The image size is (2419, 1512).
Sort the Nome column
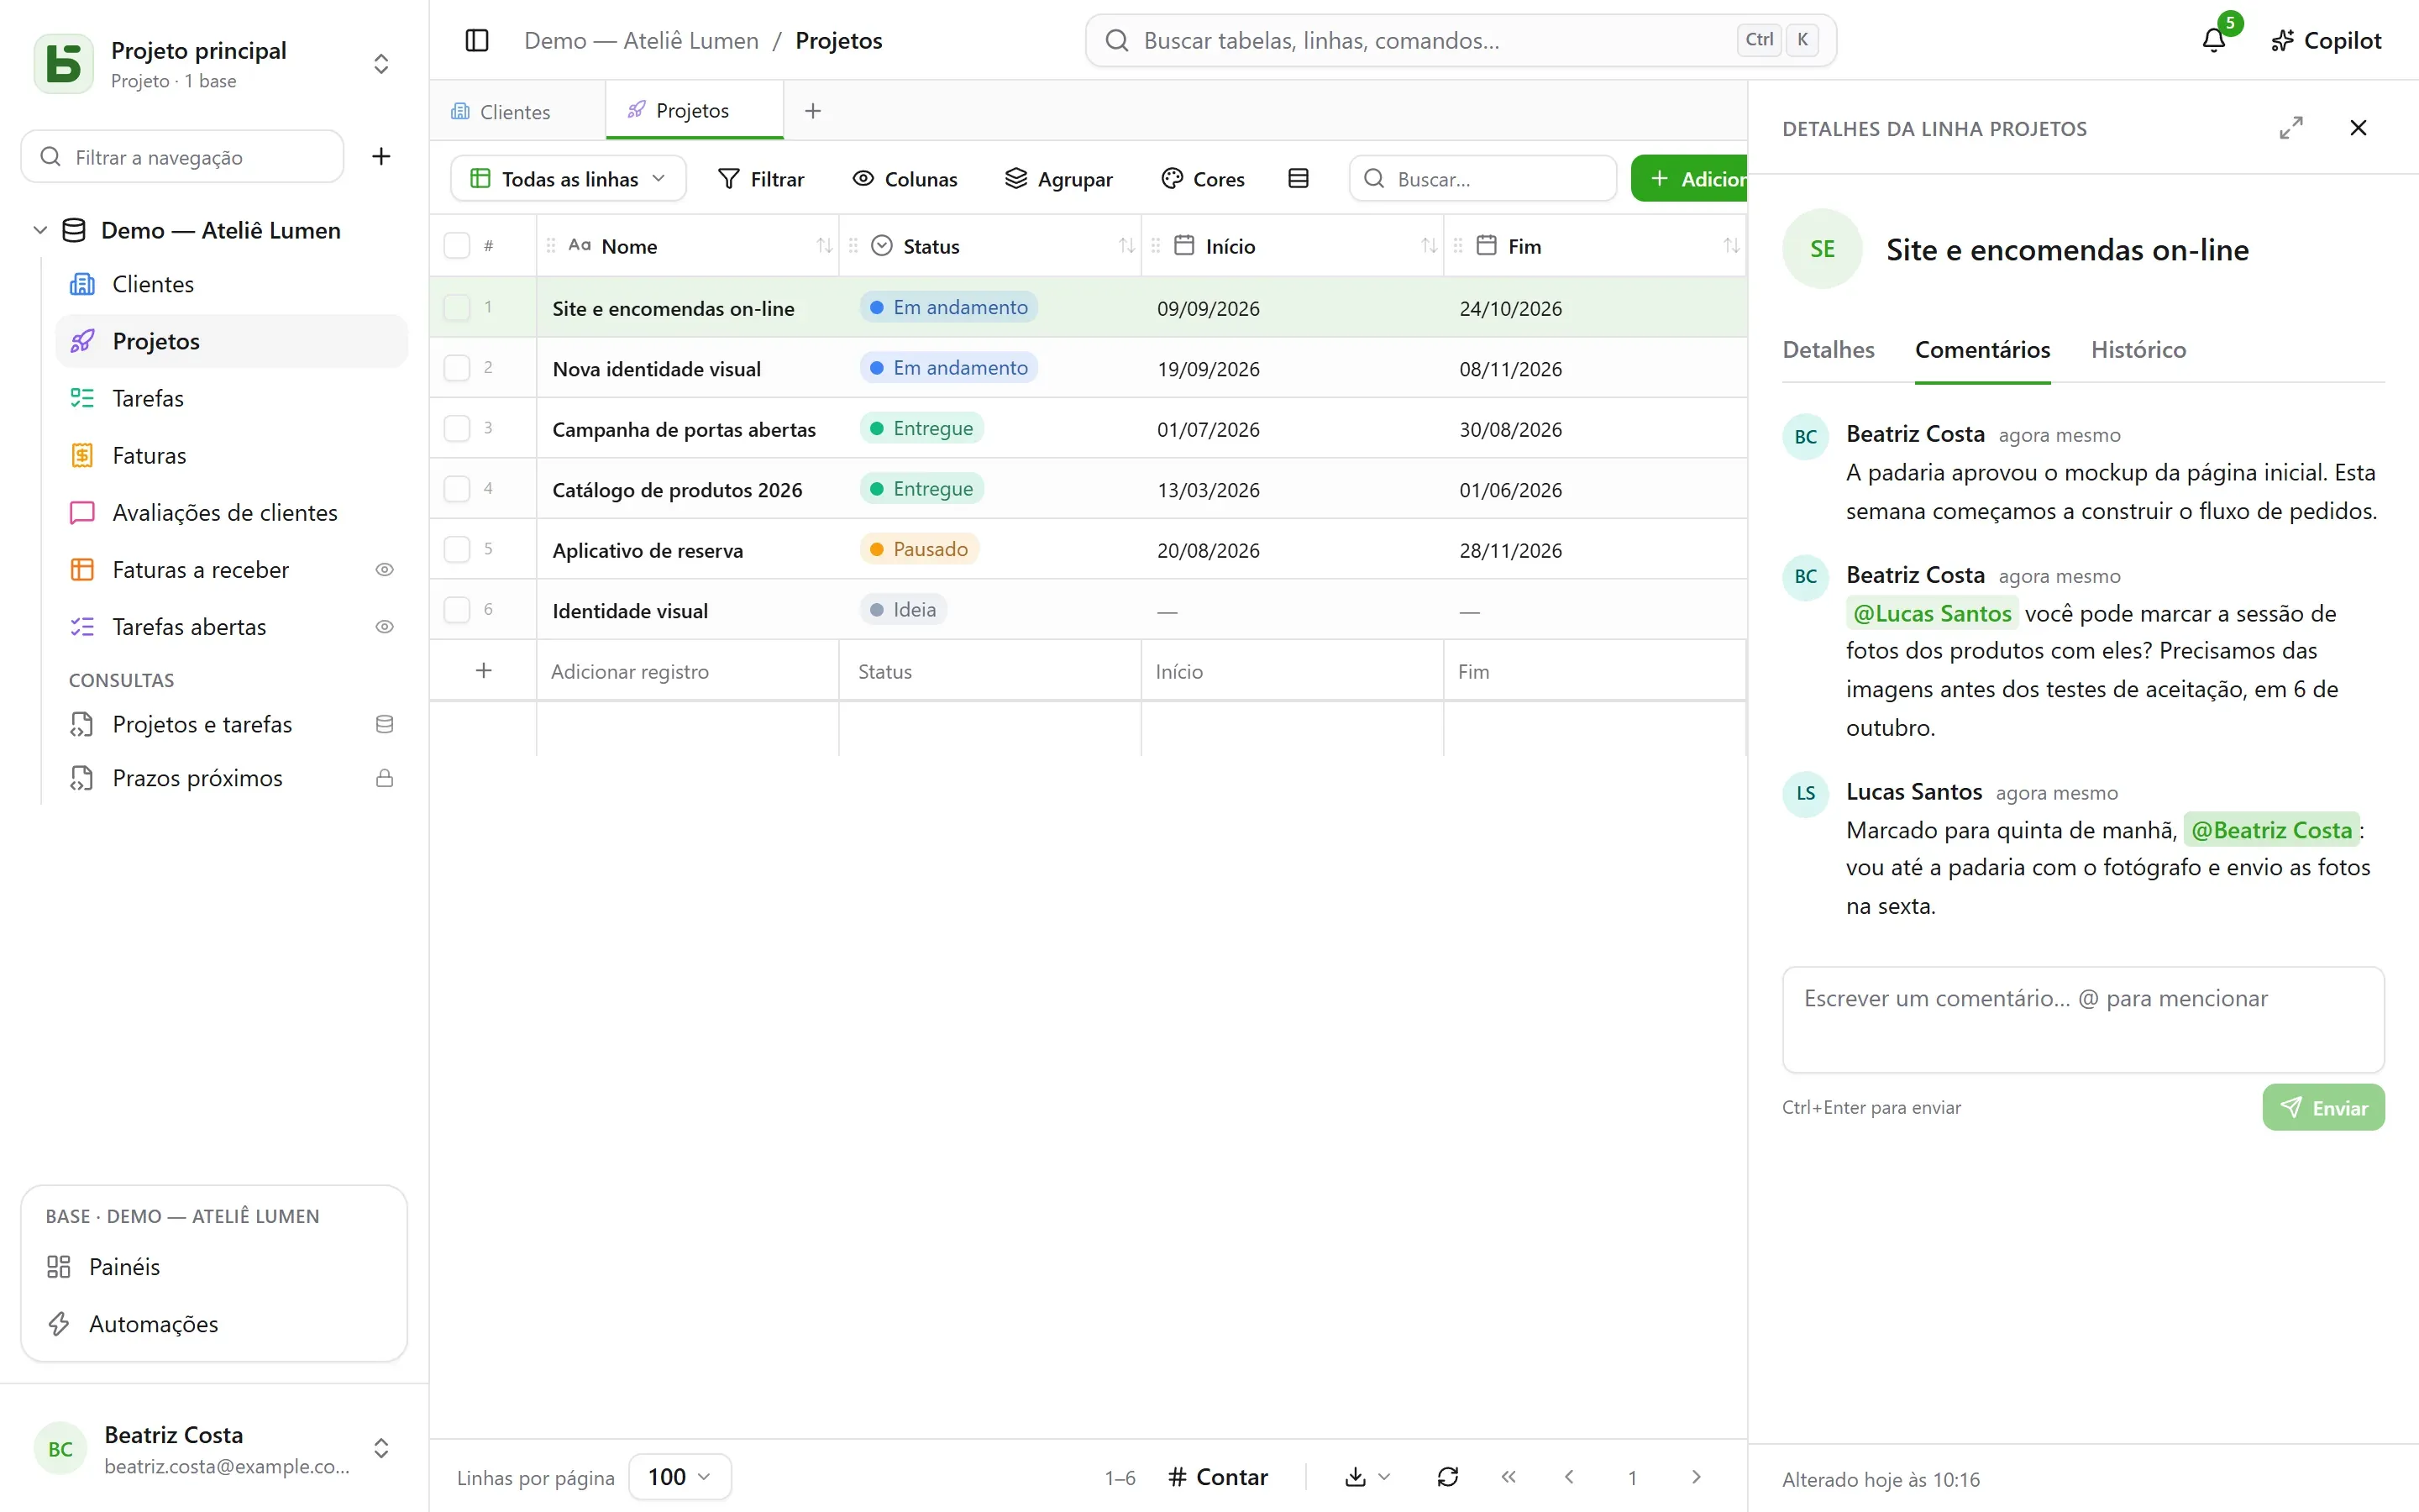pyautogui.click(x=824, y=245)
